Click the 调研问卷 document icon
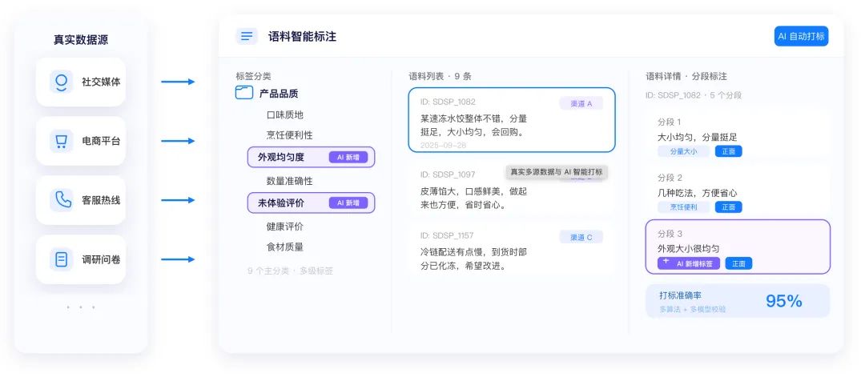The height and width of the screenshot is (377, 865). [x=61, y=259]
